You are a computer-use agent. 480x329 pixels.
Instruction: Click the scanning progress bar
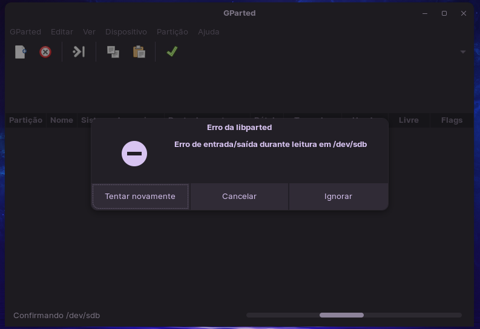(354, 315)
